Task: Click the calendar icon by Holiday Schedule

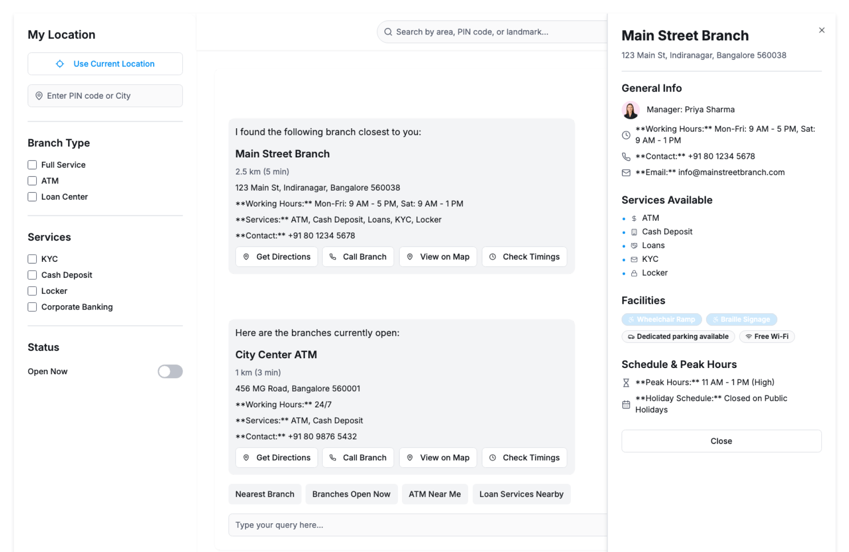Action: (x=626, y=404)
